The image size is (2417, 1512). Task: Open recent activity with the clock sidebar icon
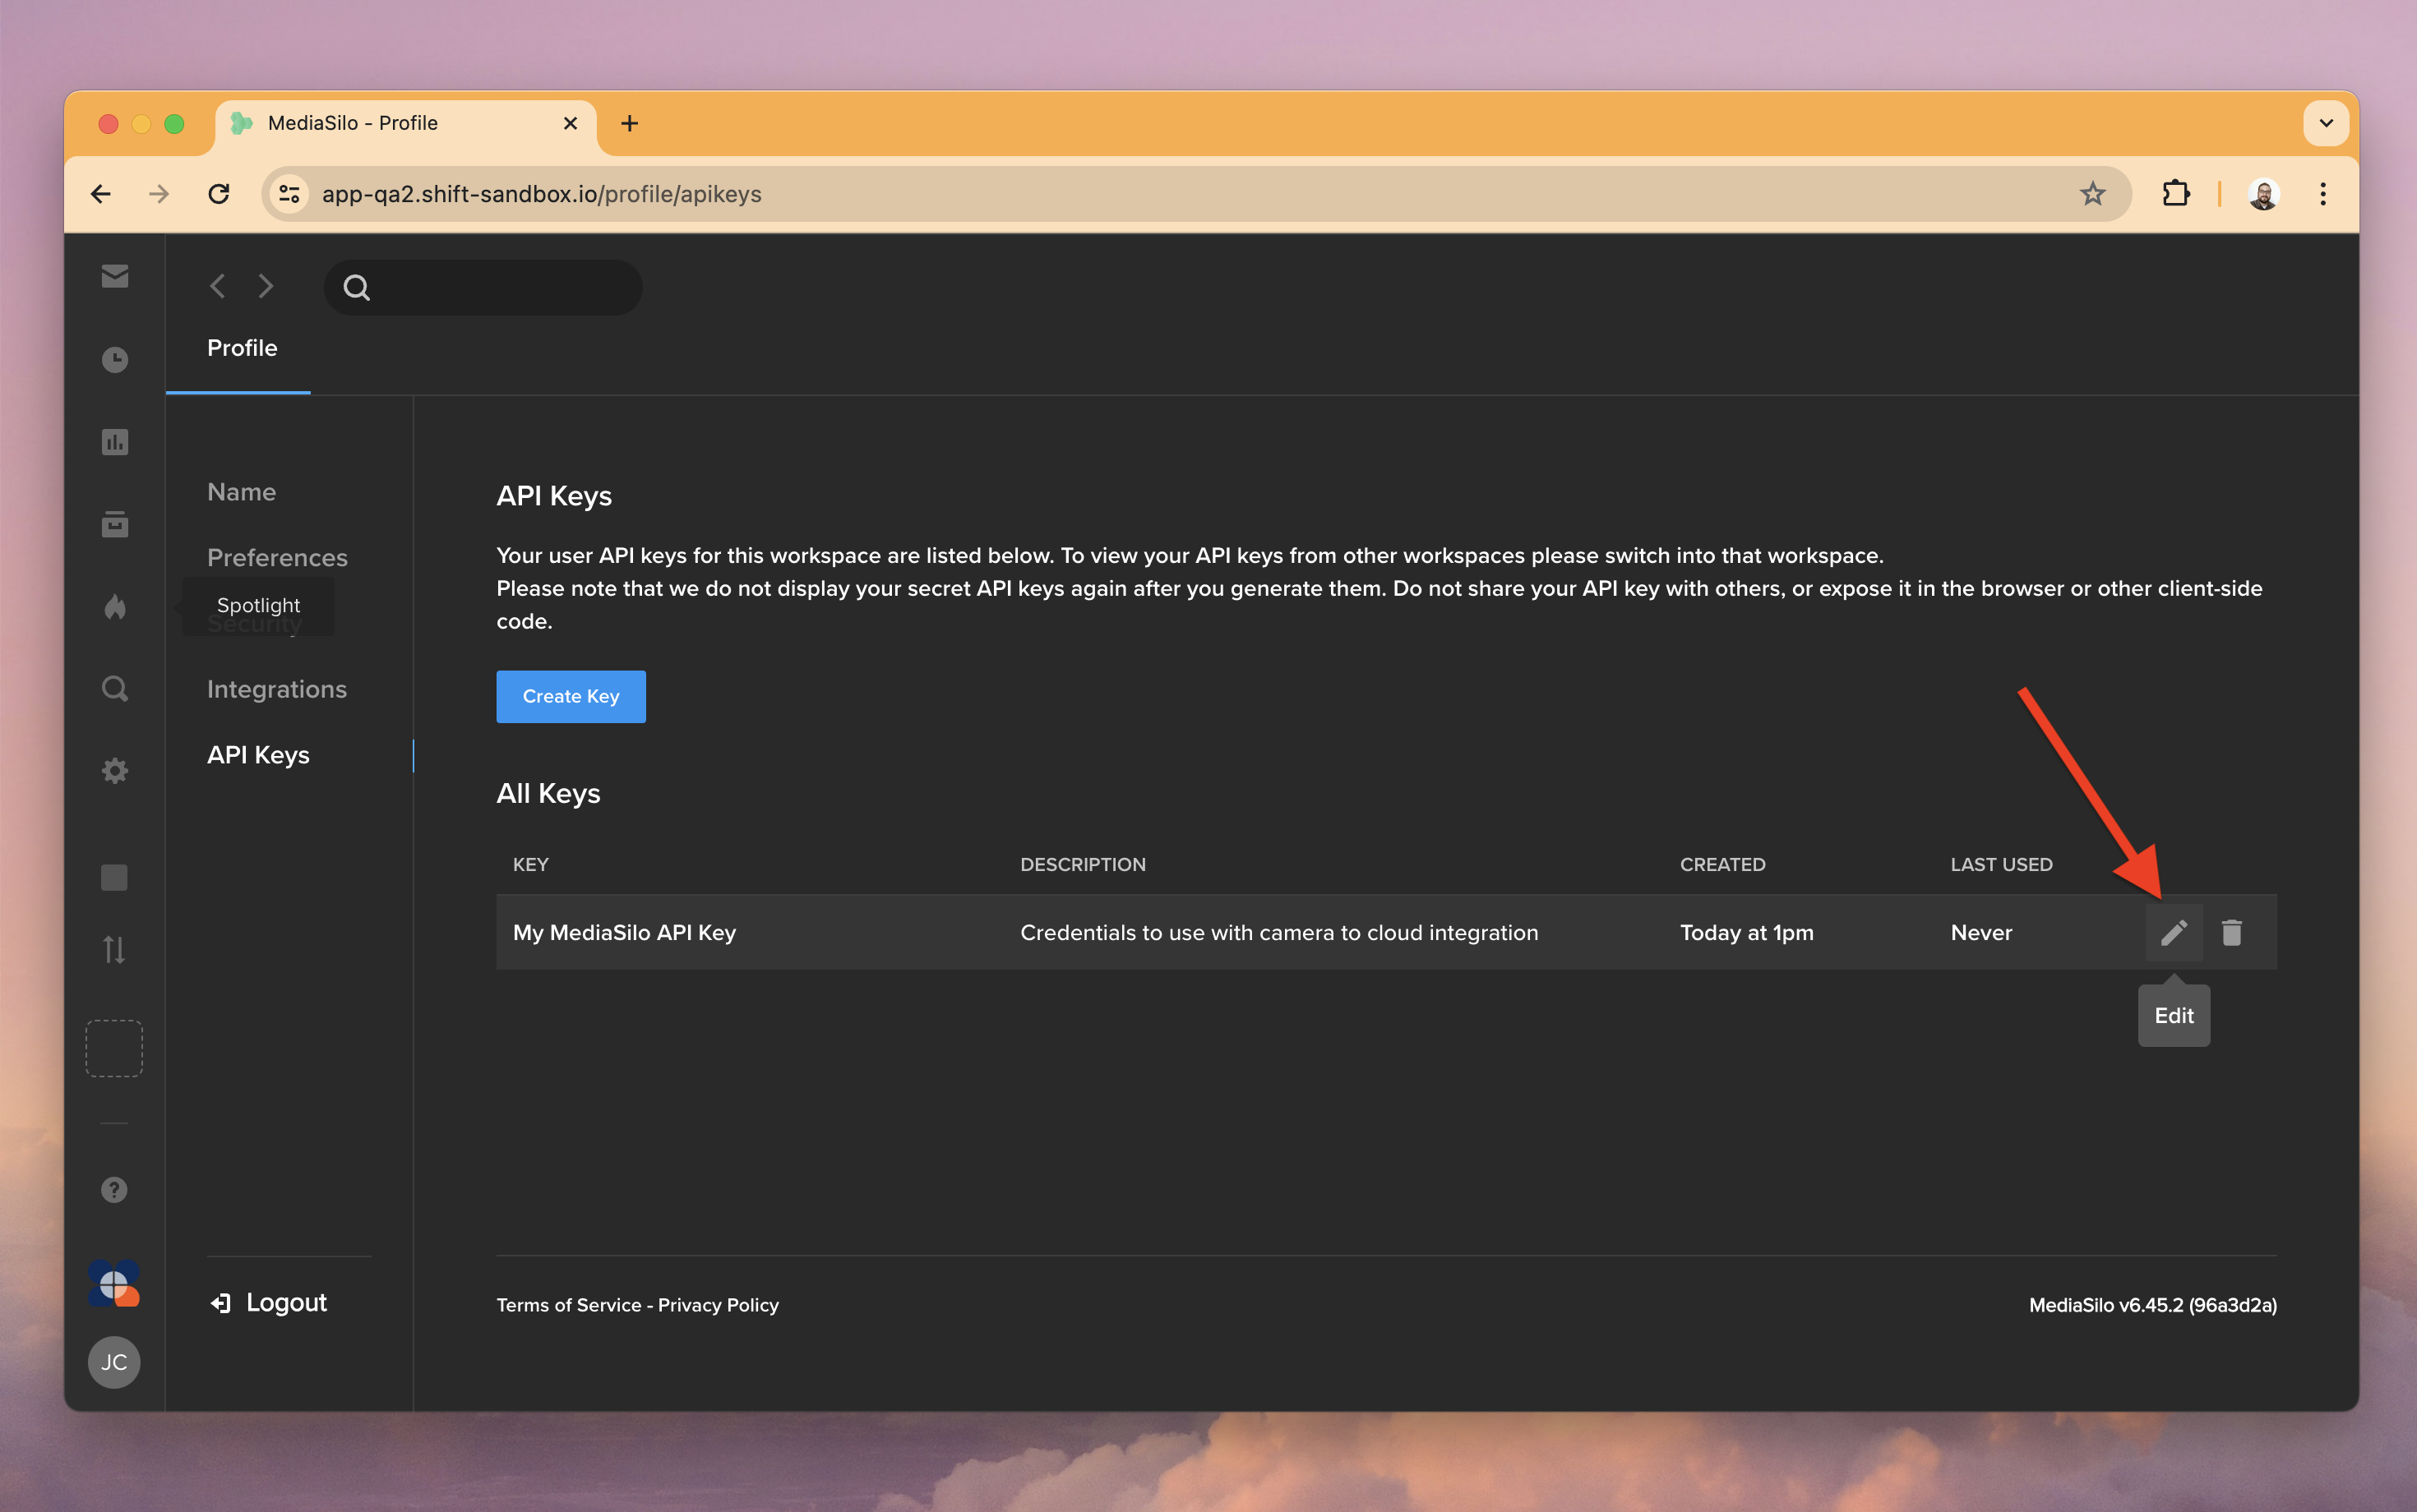click(114, 358)
